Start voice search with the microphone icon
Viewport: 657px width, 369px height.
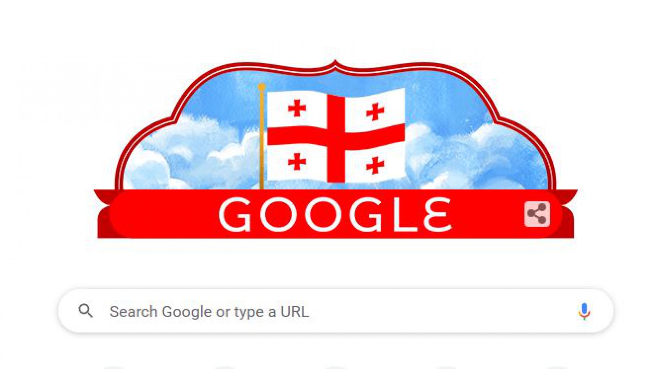pos(584,311)
